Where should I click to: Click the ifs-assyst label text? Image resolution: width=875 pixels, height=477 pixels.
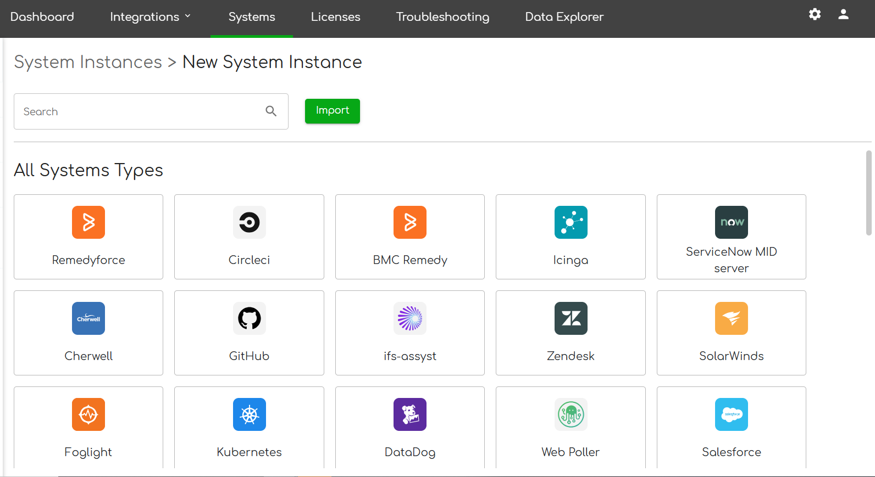pyautogui.click(x=410, y=356)
